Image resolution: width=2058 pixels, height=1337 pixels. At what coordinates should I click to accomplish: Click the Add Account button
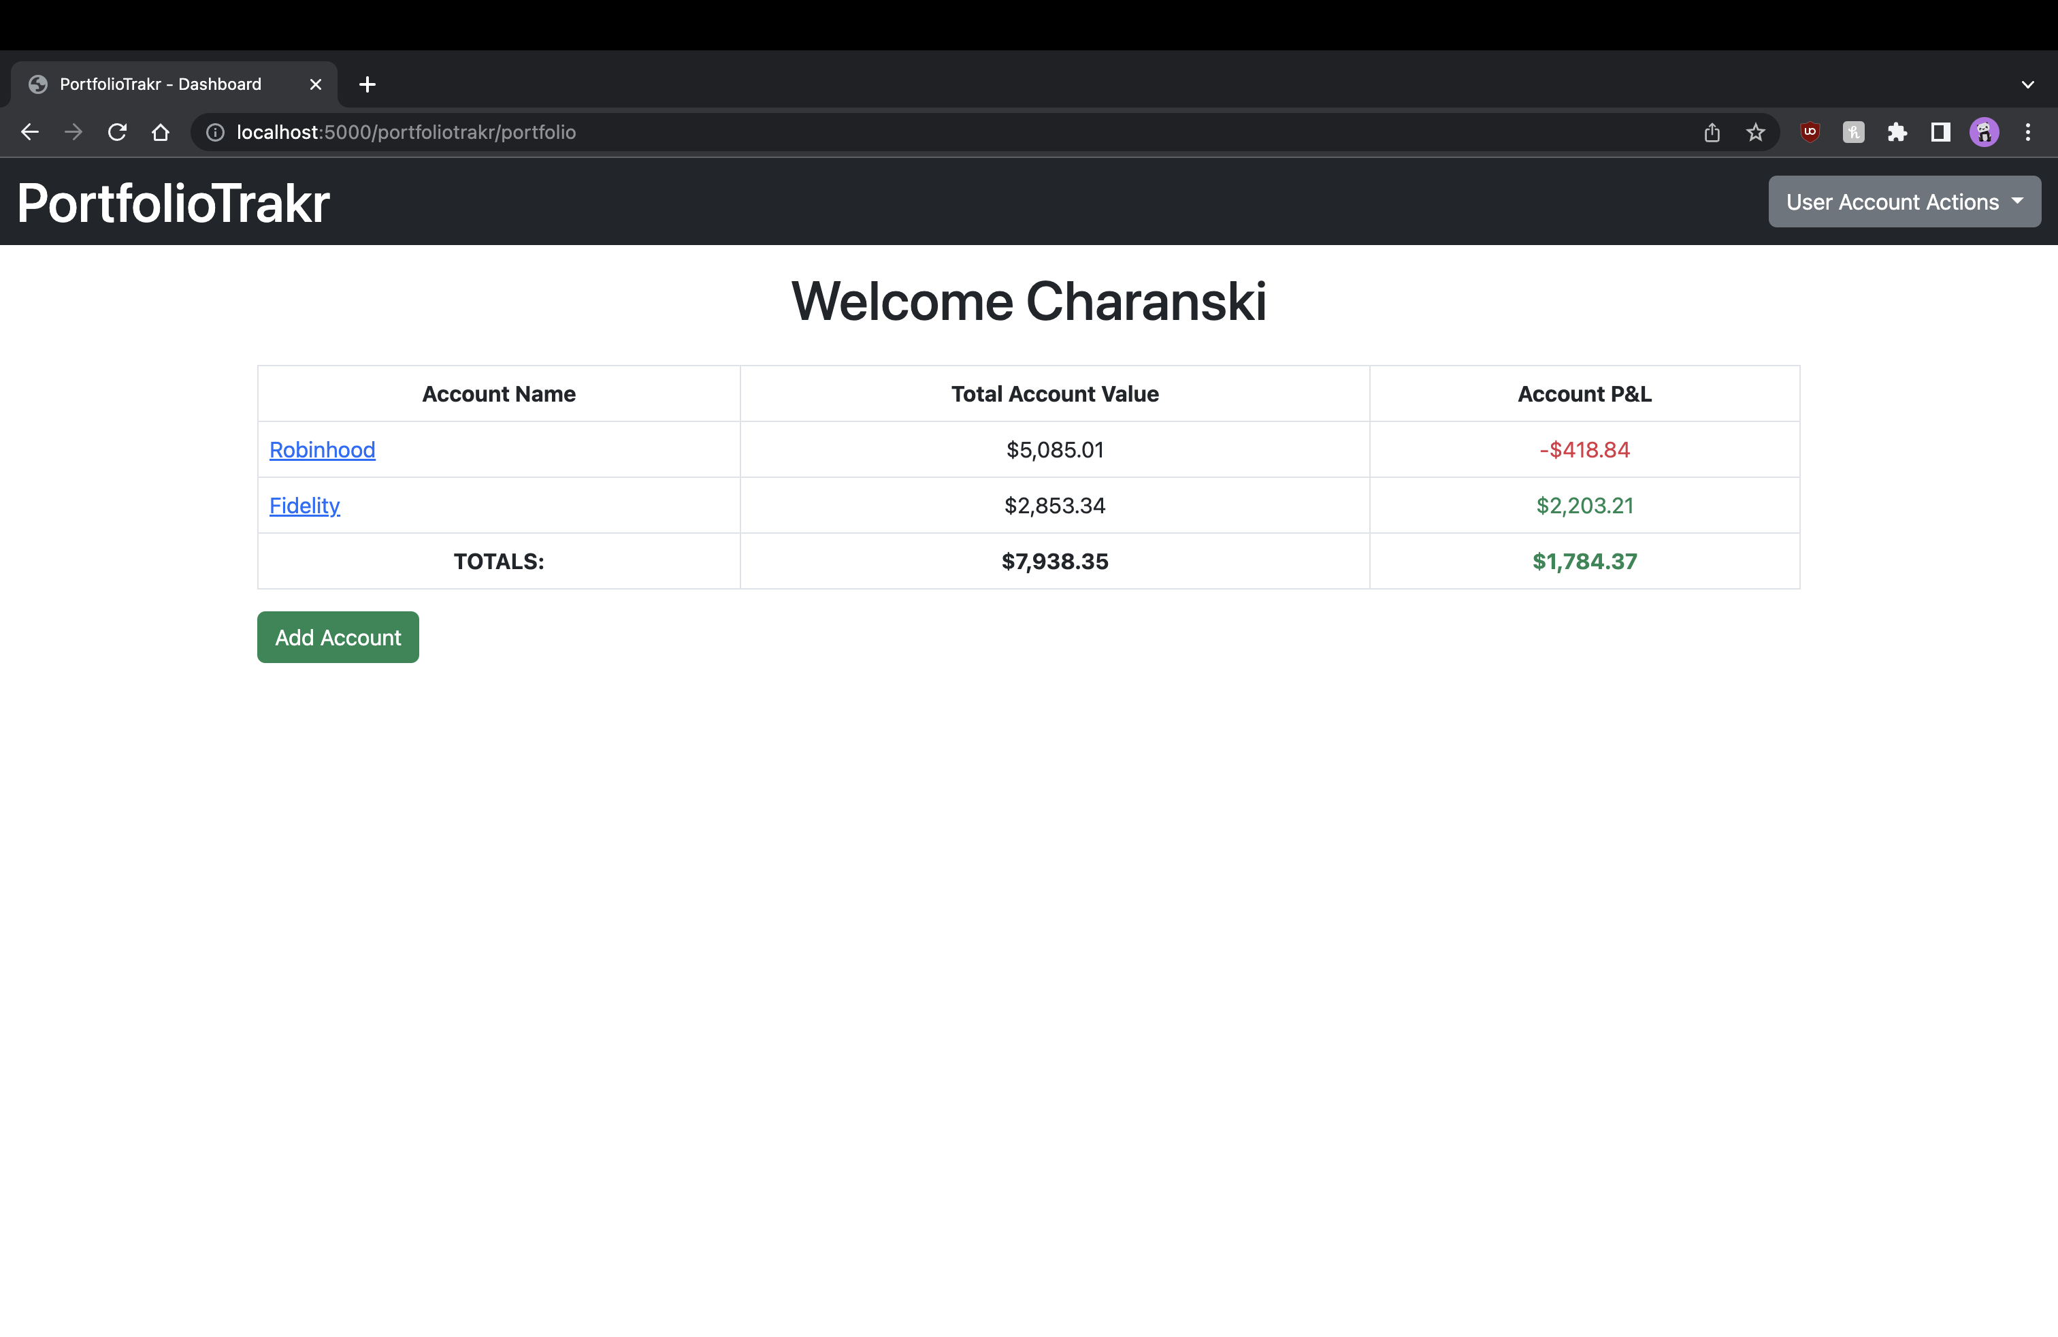click(x=338, y=637)
